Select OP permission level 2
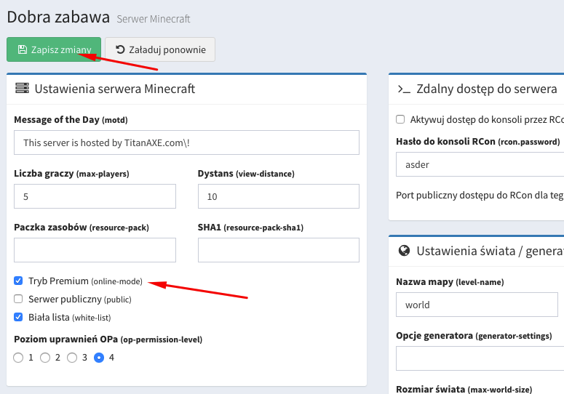Viewport: 564px width, 394px height. click(45, 358)
